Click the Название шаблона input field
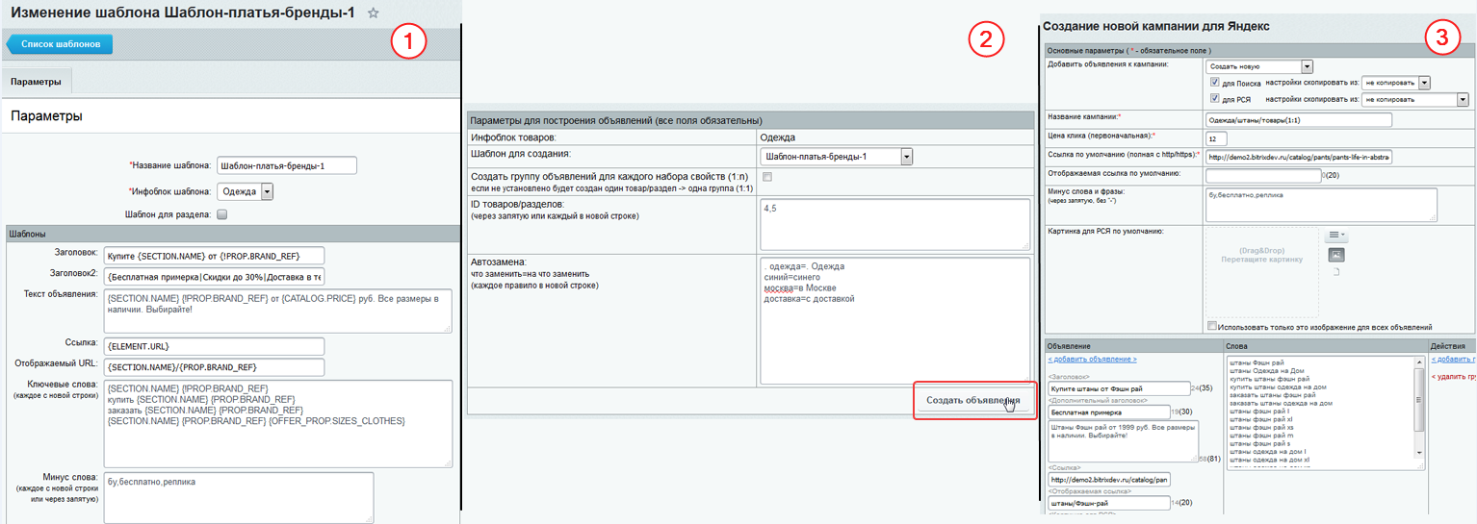Screen dimensions: 1477x524 [287, 165]
